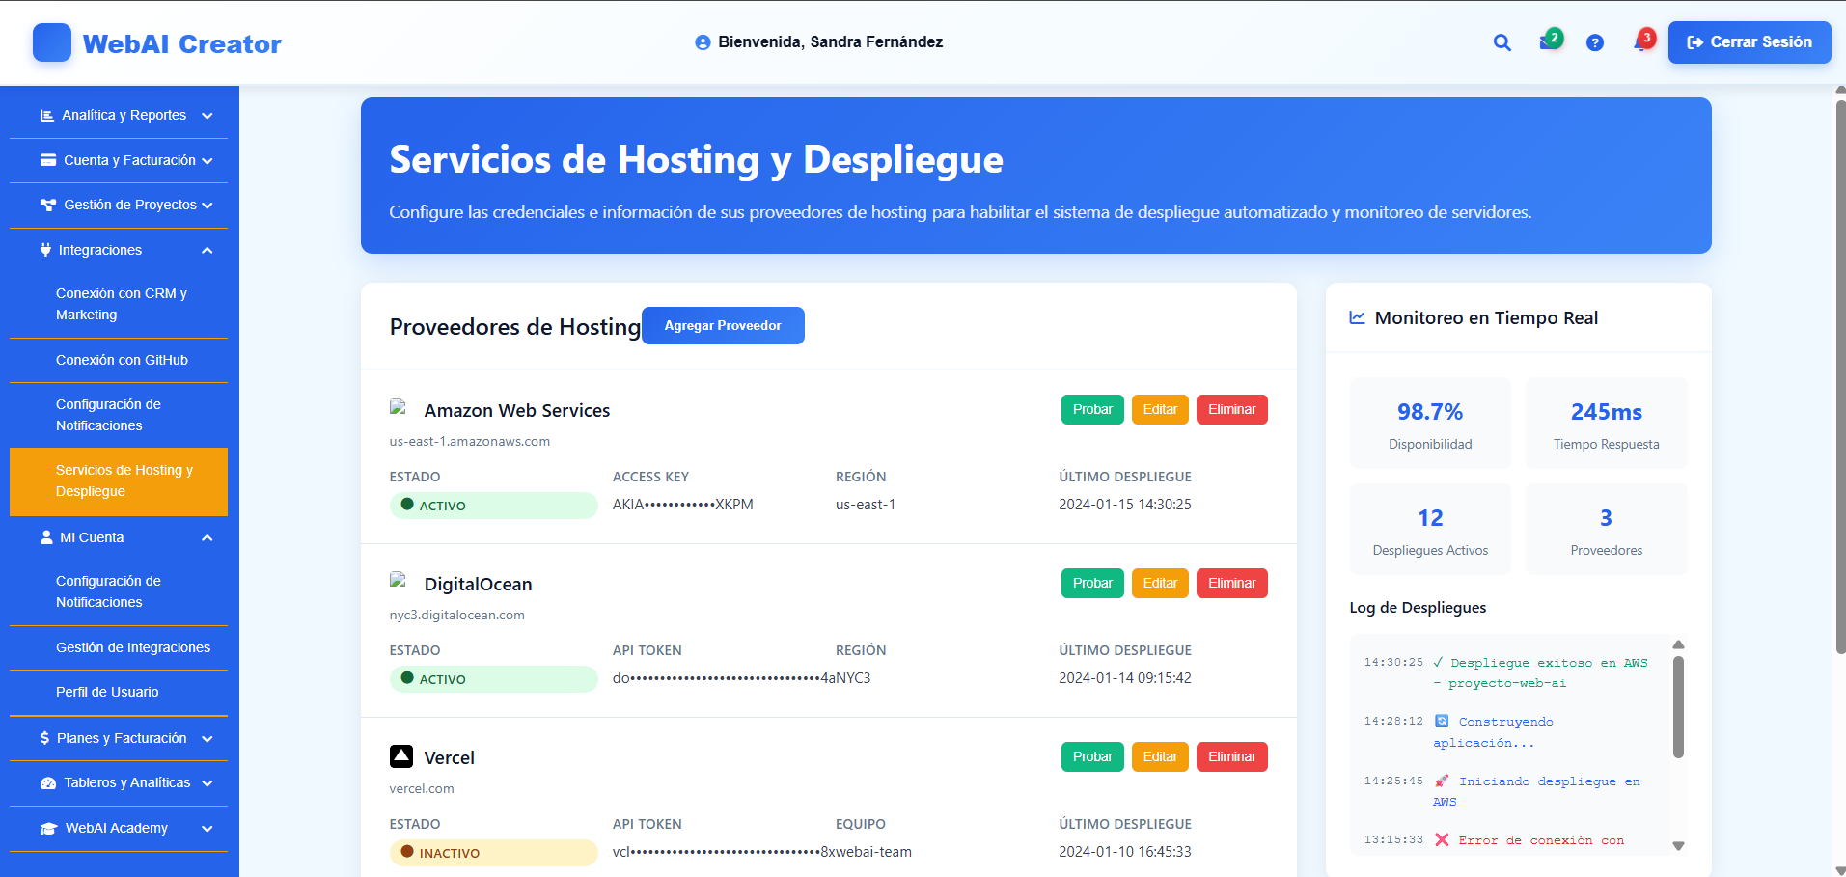The width and height of the screenshot is (1846, 877).
Task: Click the AKIA access key value
Action: click(x=683, y=505)
